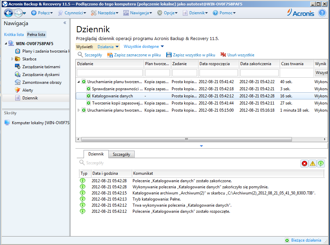Open navigation history dropdown next to arrows

tap(24, 13)
